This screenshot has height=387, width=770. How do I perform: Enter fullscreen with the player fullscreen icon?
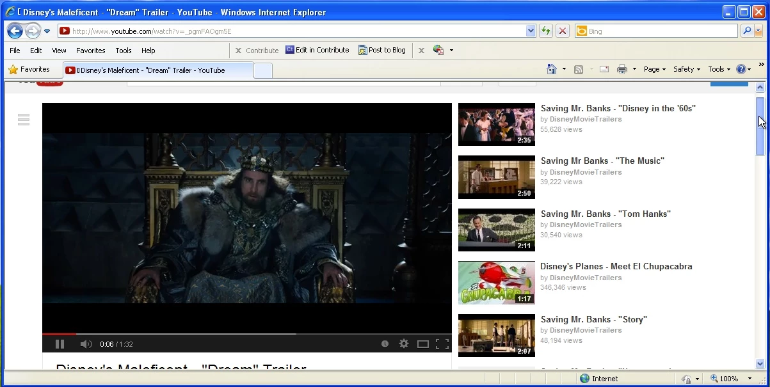442,344
